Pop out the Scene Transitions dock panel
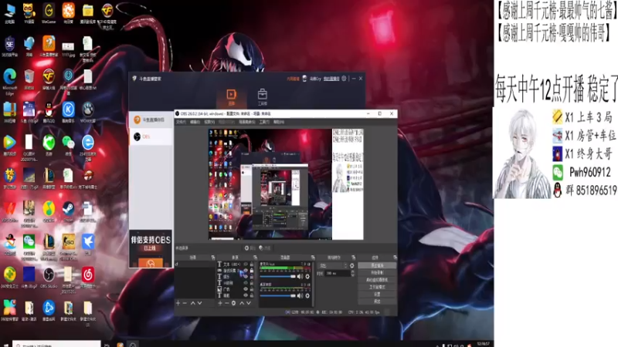Screen dimensions: 618x347 tap(353, 258)
